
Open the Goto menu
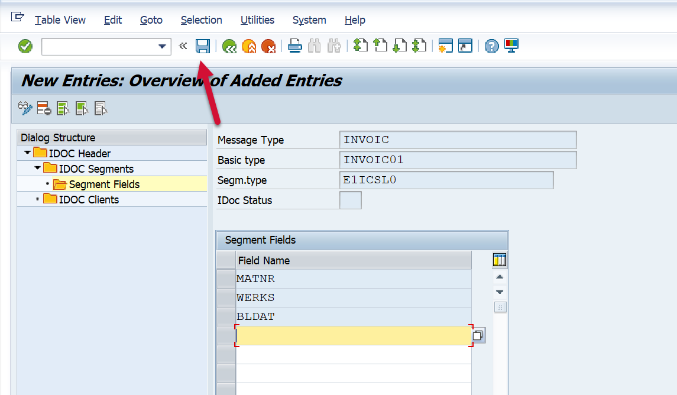click(151, 20)
